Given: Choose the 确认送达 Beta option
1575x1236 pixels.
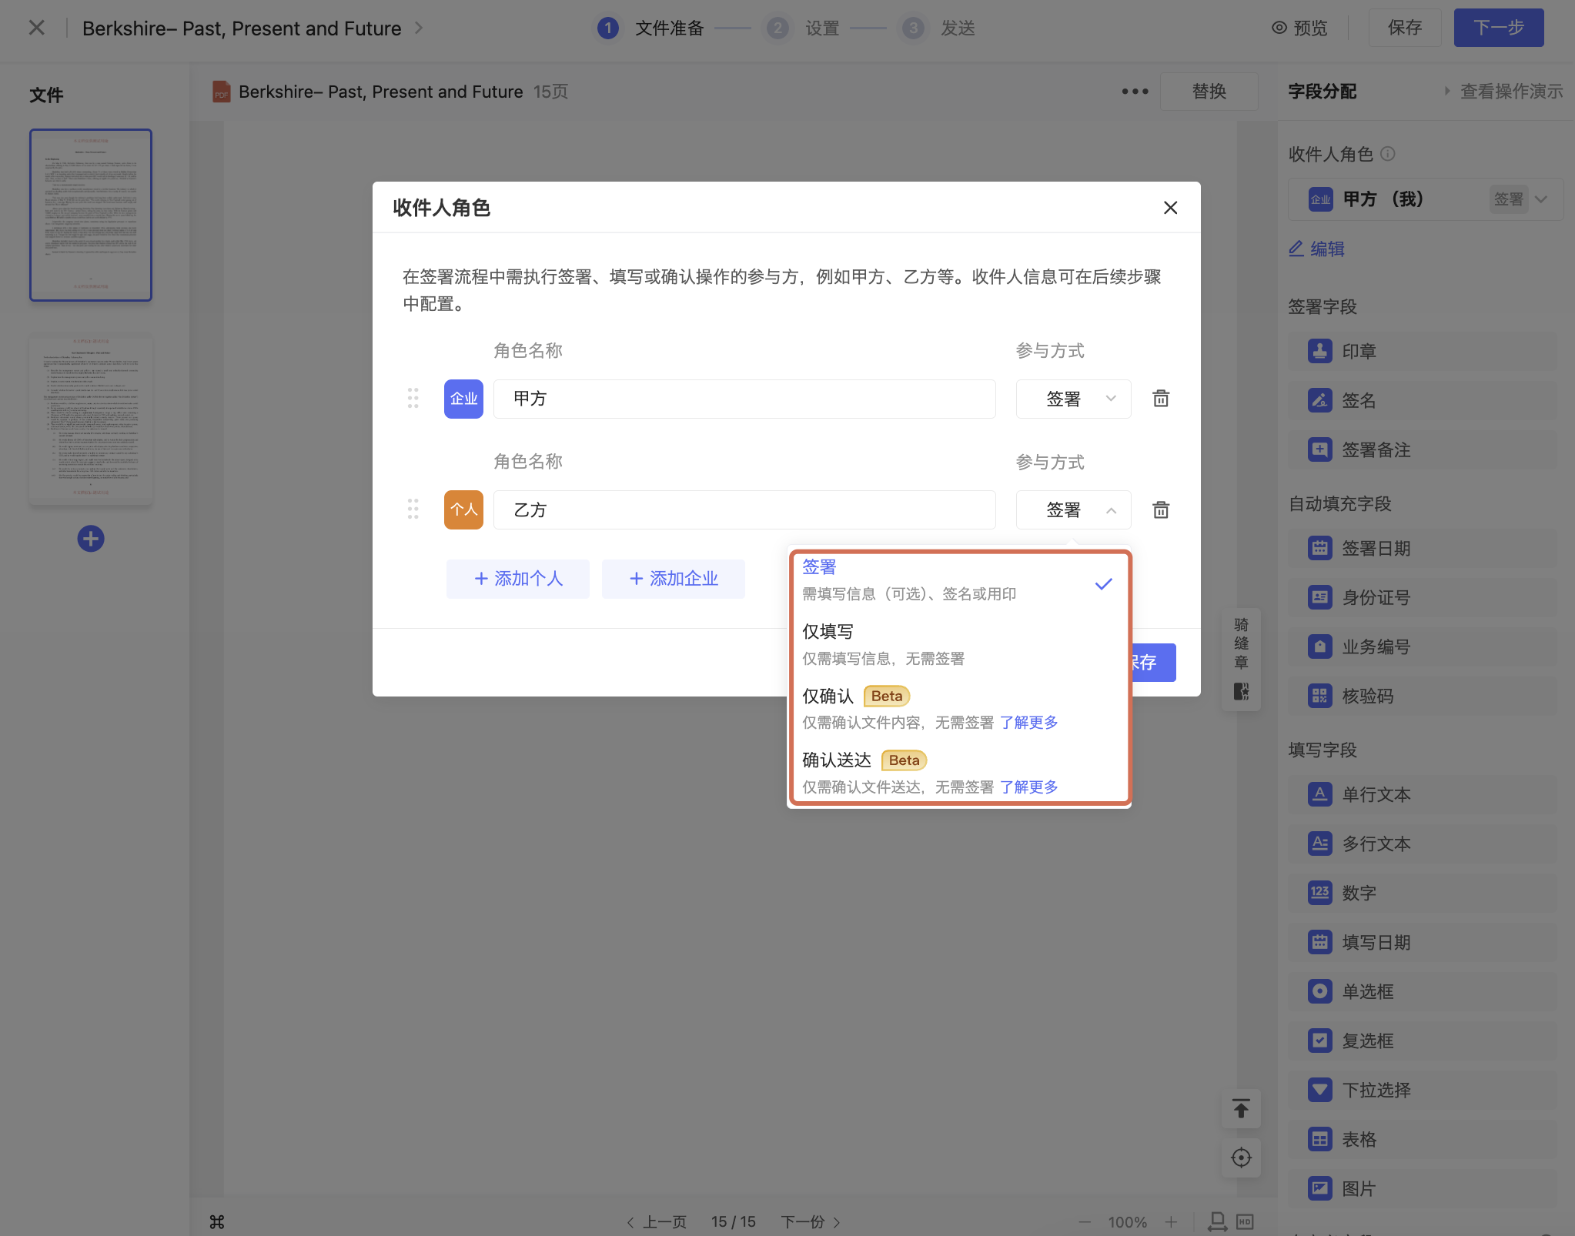Looking at the screenshot, I should click(x=837, y=760).
